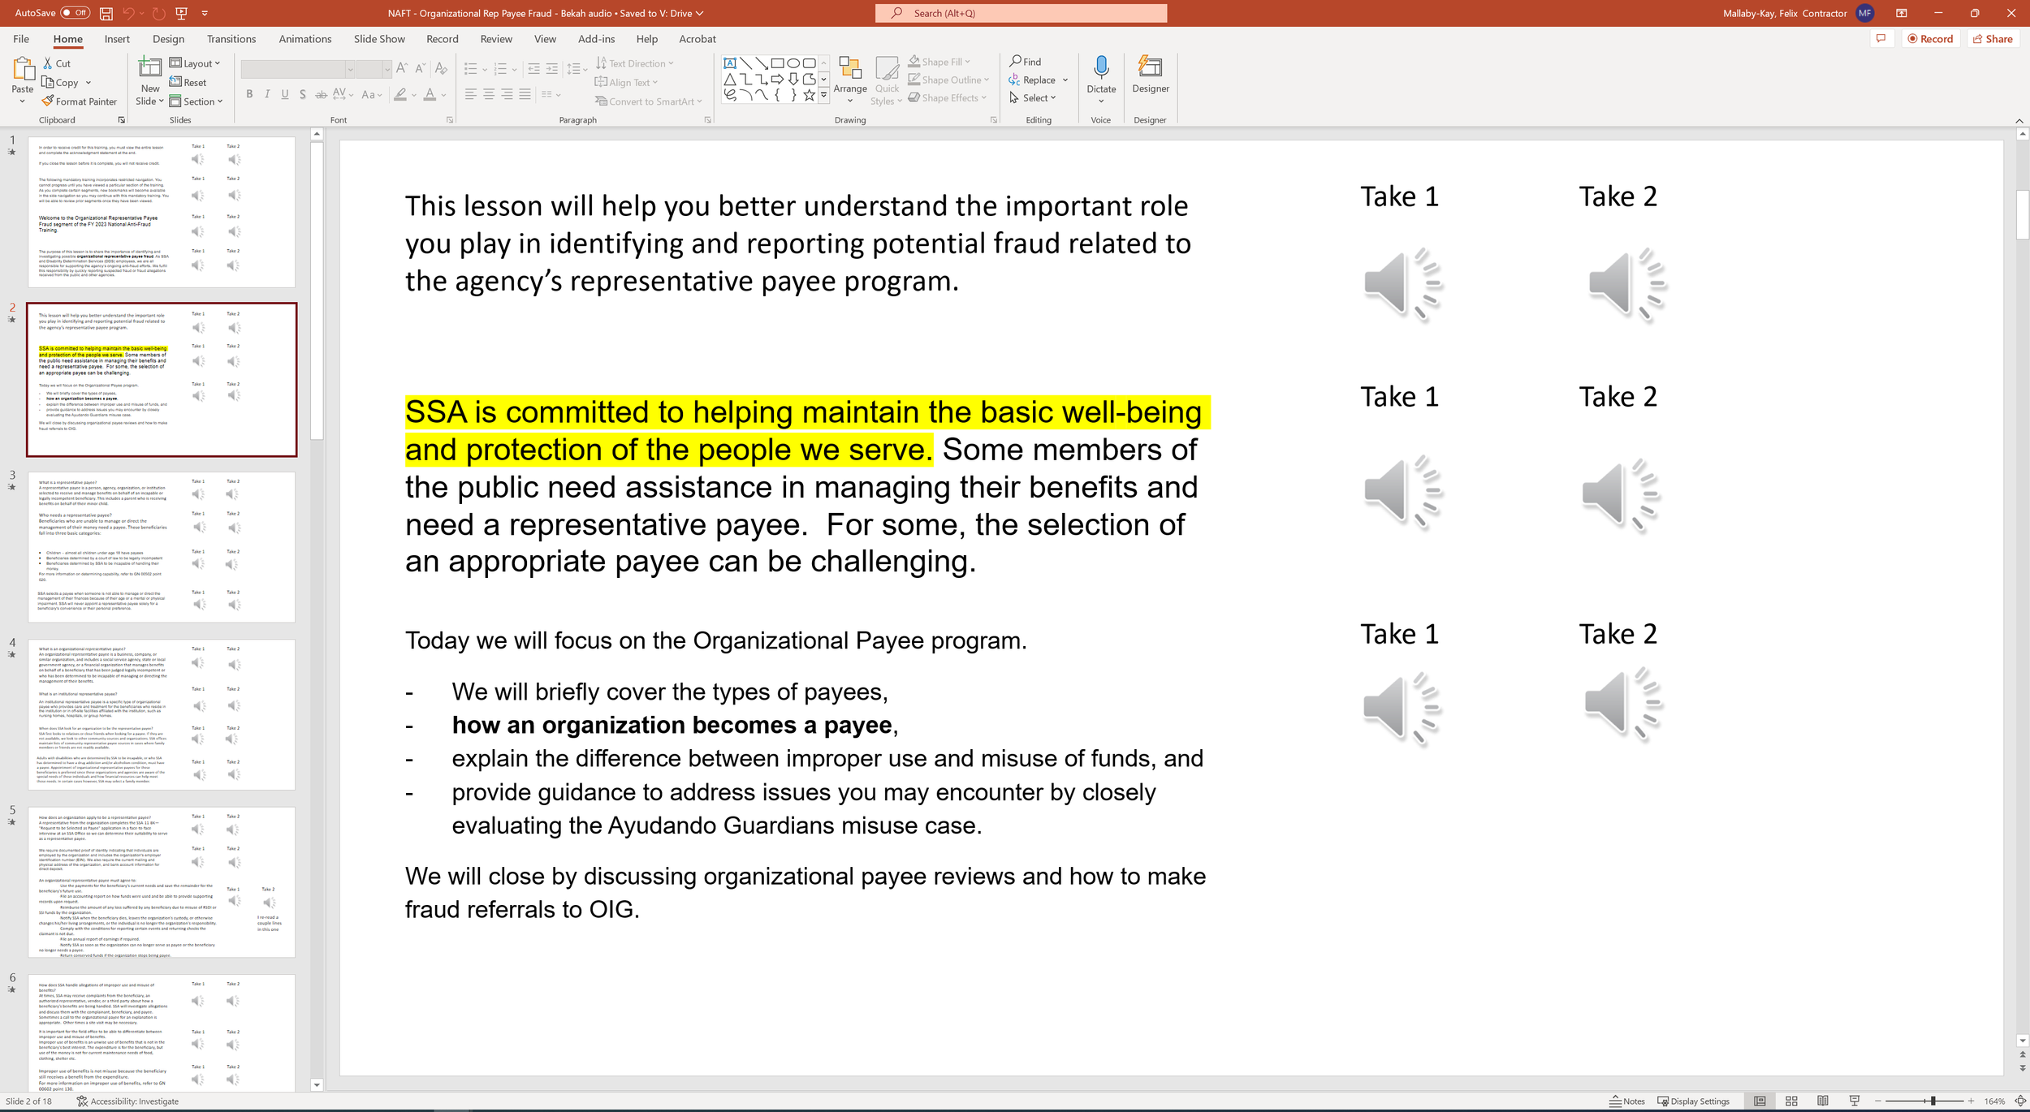
Task: Collapse the ribbon chevron
Action: pyautogui.click(x=2019, y=121)
